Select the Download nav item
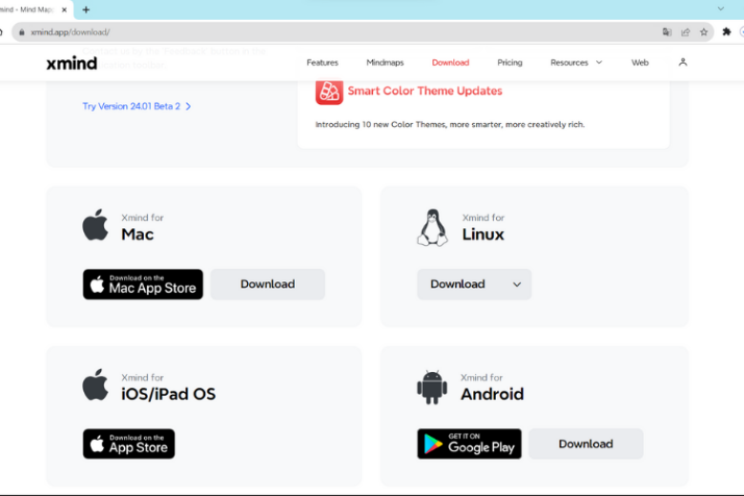The height and width of the screenshot is (496, 744). [x=450, y=63]
